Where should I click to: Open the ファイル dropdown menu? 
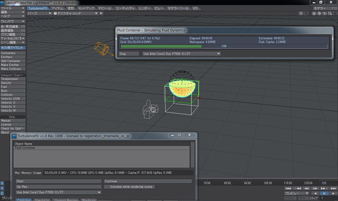[x=13, y=8]
